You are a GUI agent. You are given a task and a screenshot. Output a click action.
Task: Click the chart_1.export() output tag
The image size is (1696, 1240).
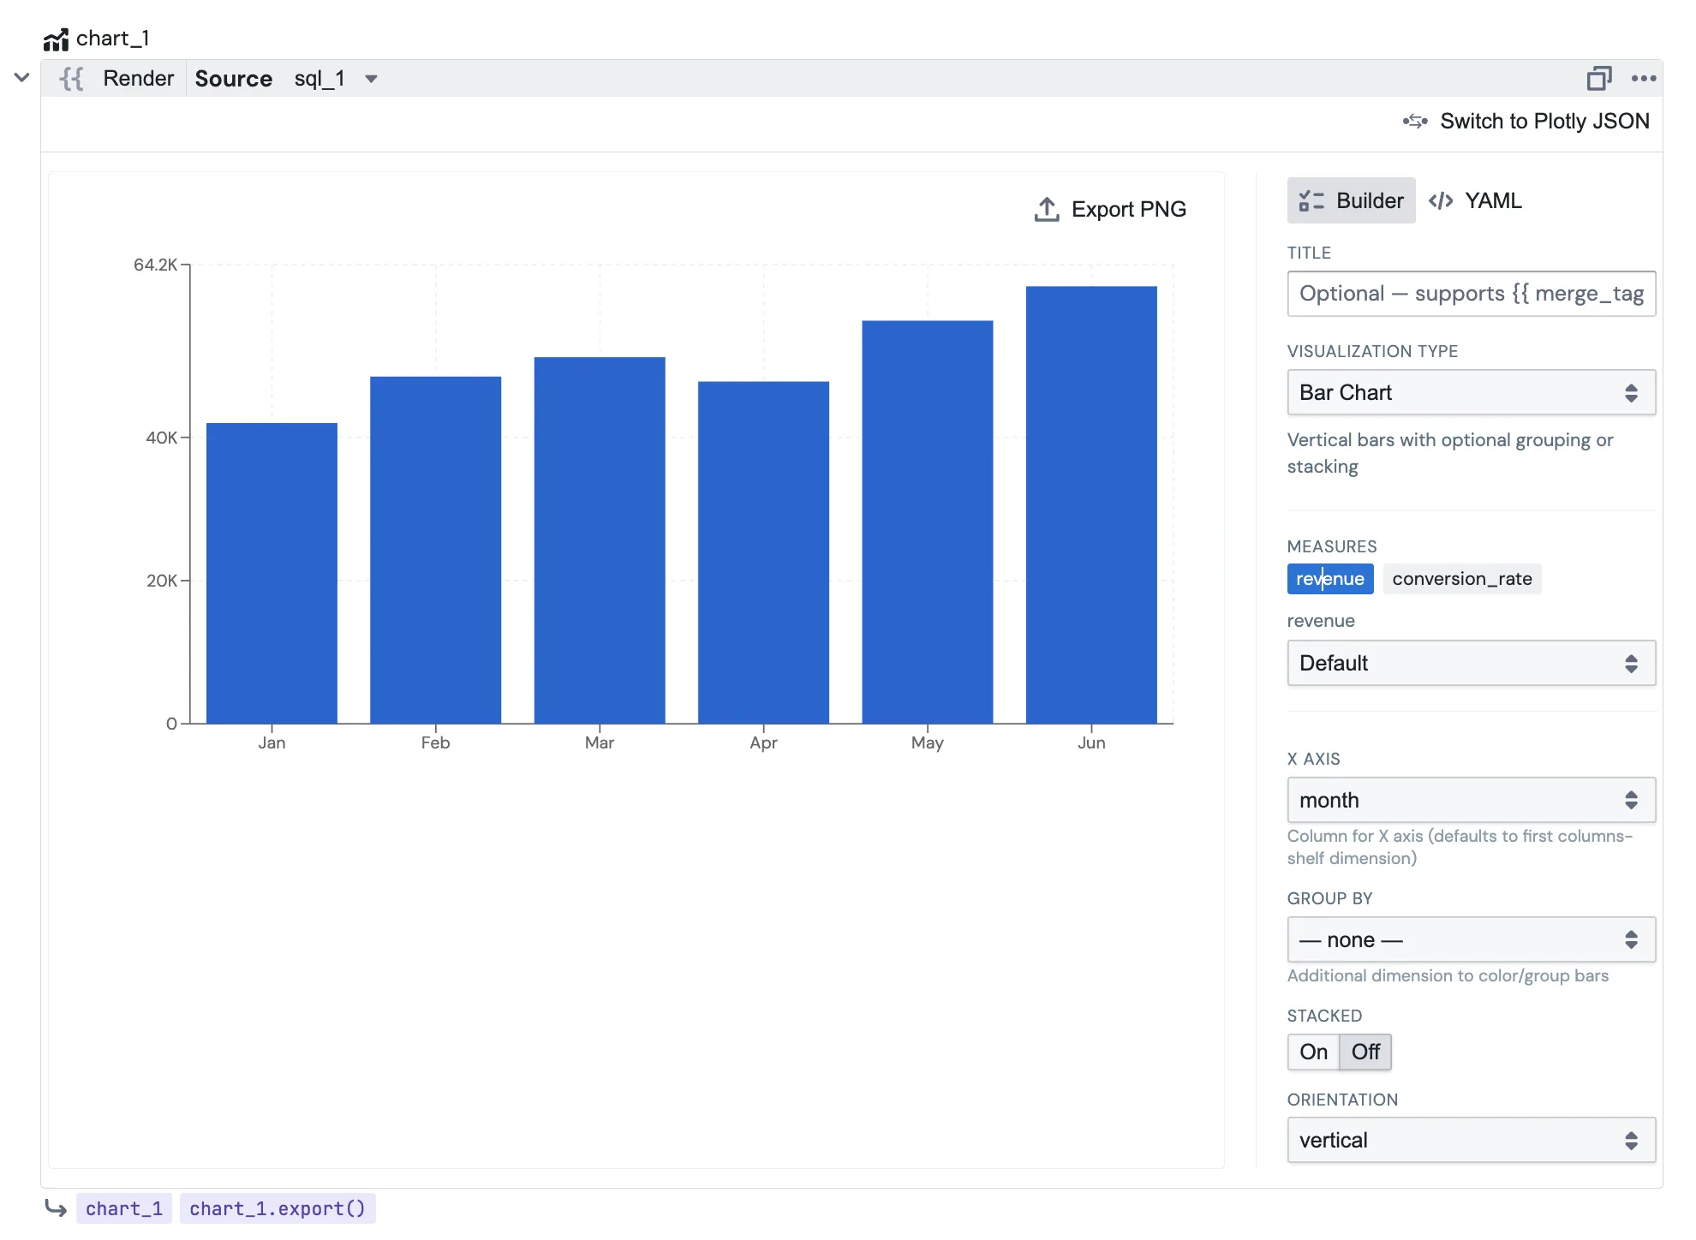coord(278,1208)
